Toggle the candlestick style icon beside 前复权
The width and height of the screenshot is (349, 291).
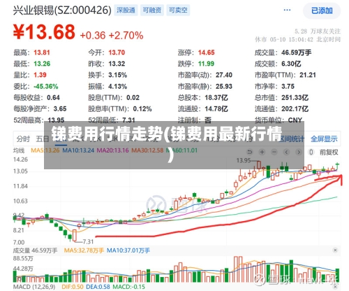pyautogui.click(x=311, y=152)
